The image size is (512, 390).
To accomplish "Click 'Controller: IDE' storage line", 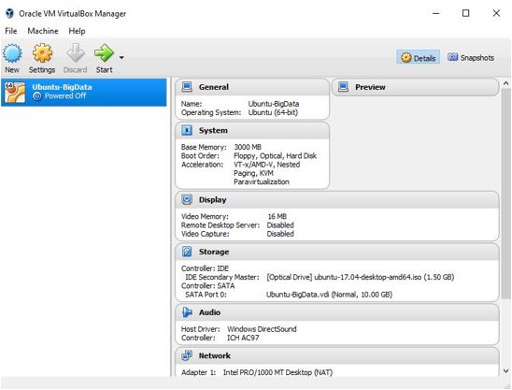I will point(205,268).
